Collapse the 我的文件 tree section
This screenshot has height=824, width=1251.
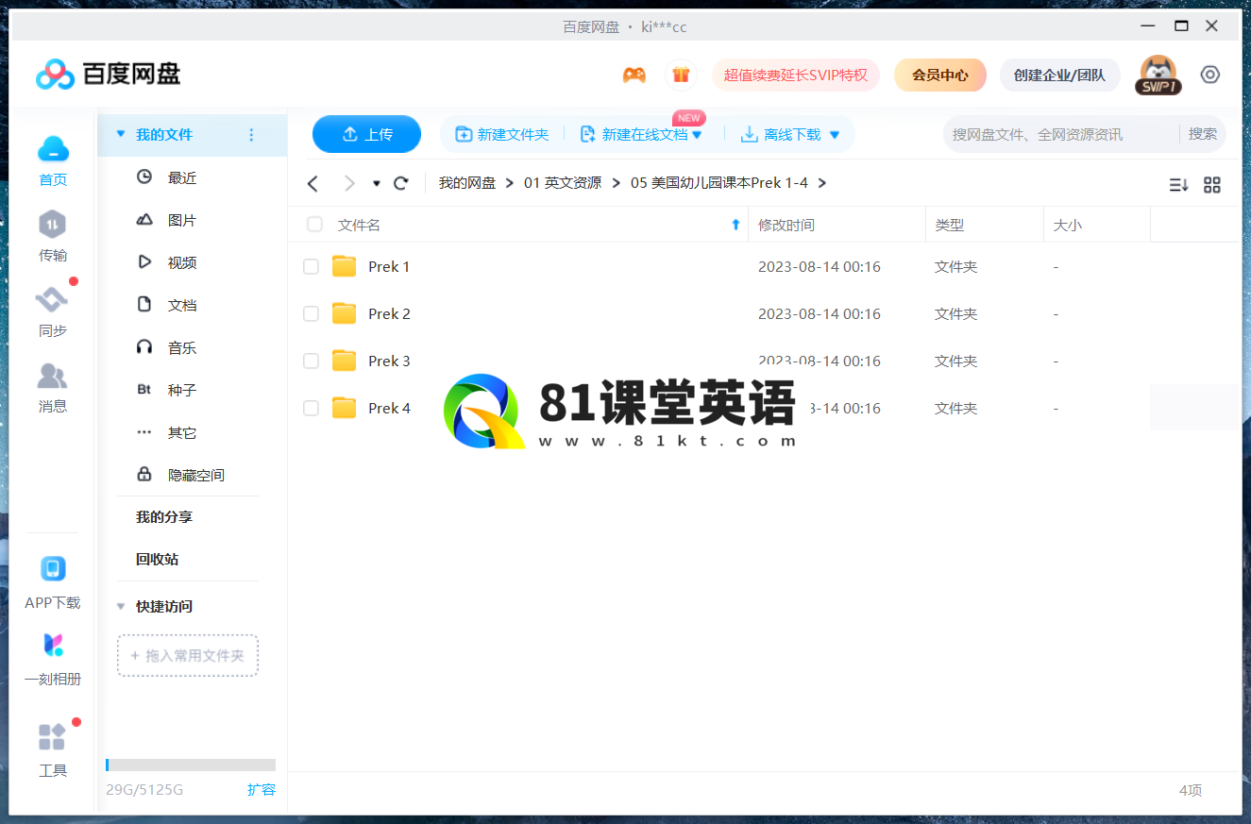[x=120, y=135]
